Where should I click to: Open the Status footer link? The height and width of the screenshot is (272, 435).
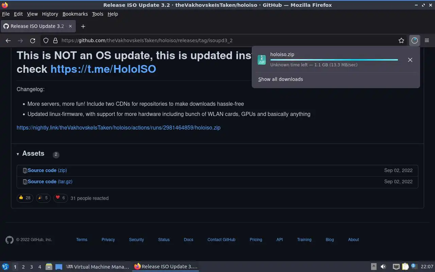(164, 240)
